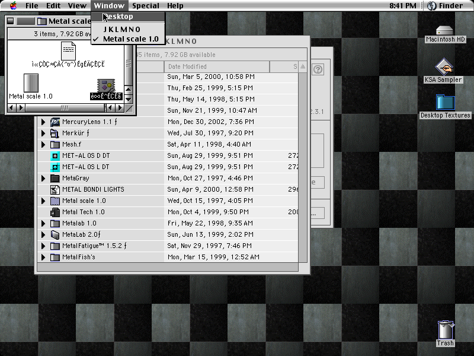The image size is (474, 356).
Task: Select the KSA Sampler desktop icon
Action: click(x=443, y=66)
